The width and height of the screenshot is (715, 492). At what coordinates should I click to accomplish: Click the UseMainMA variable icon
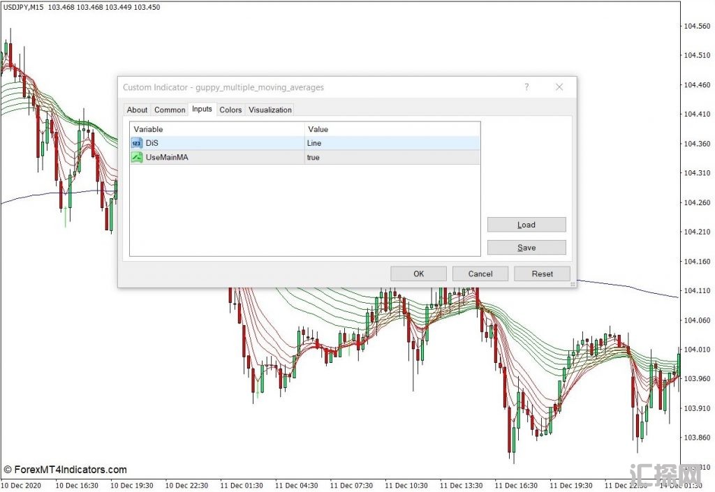pos(137,157)
